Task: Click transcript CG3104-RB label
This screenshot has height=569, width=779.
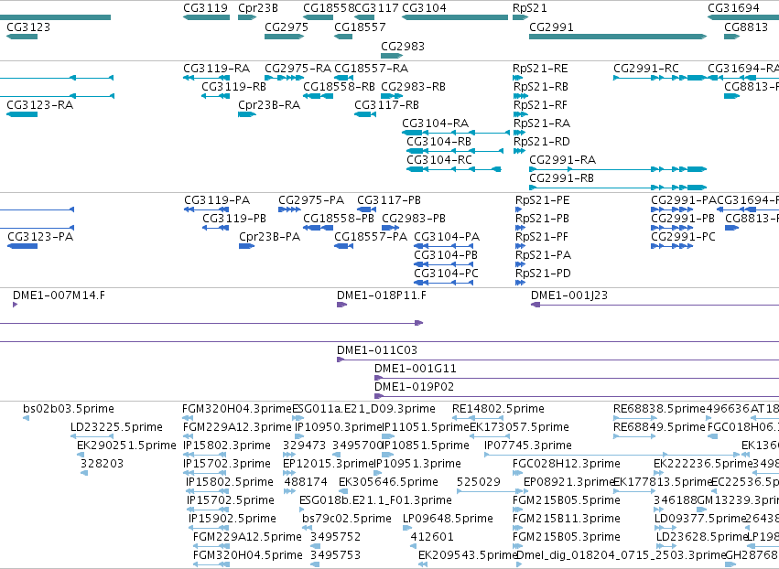Action: [438, 142]
